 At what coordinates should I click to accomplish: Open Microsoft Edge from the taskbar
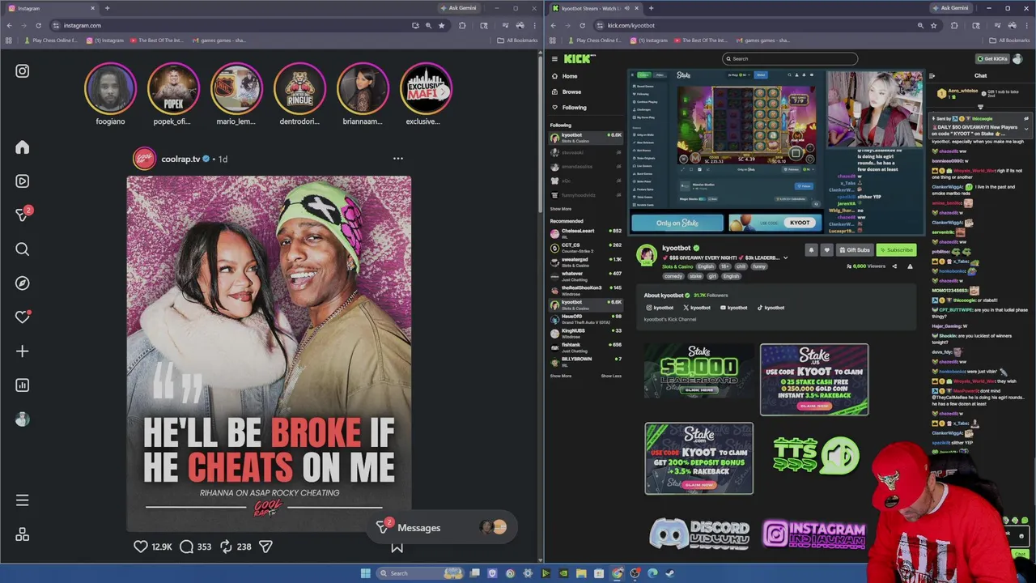(x=652, y=573)
